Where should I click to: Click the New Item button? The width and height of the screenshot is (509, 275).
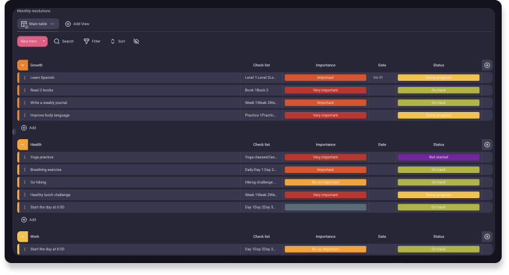tap(28, 41)
